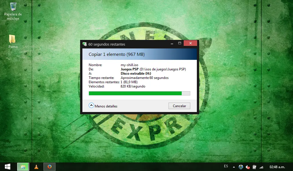Click the copy dialog title bar icon
The height and width of the screenshot is (171, 293).
pos(85,44)
